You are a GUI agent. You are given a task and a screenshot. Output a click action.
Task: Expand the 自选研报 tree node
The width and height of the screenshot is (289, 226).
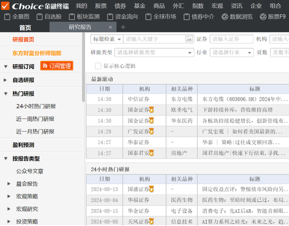5,80
